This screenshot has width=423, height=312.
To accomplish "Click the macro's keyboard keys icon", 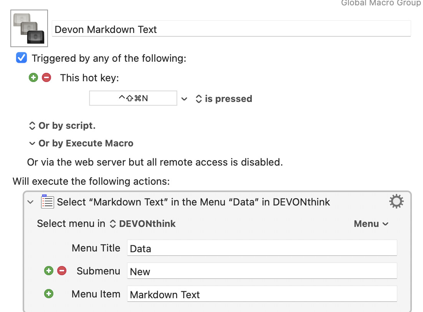I will pyautogui.click(x=29, y=28).
